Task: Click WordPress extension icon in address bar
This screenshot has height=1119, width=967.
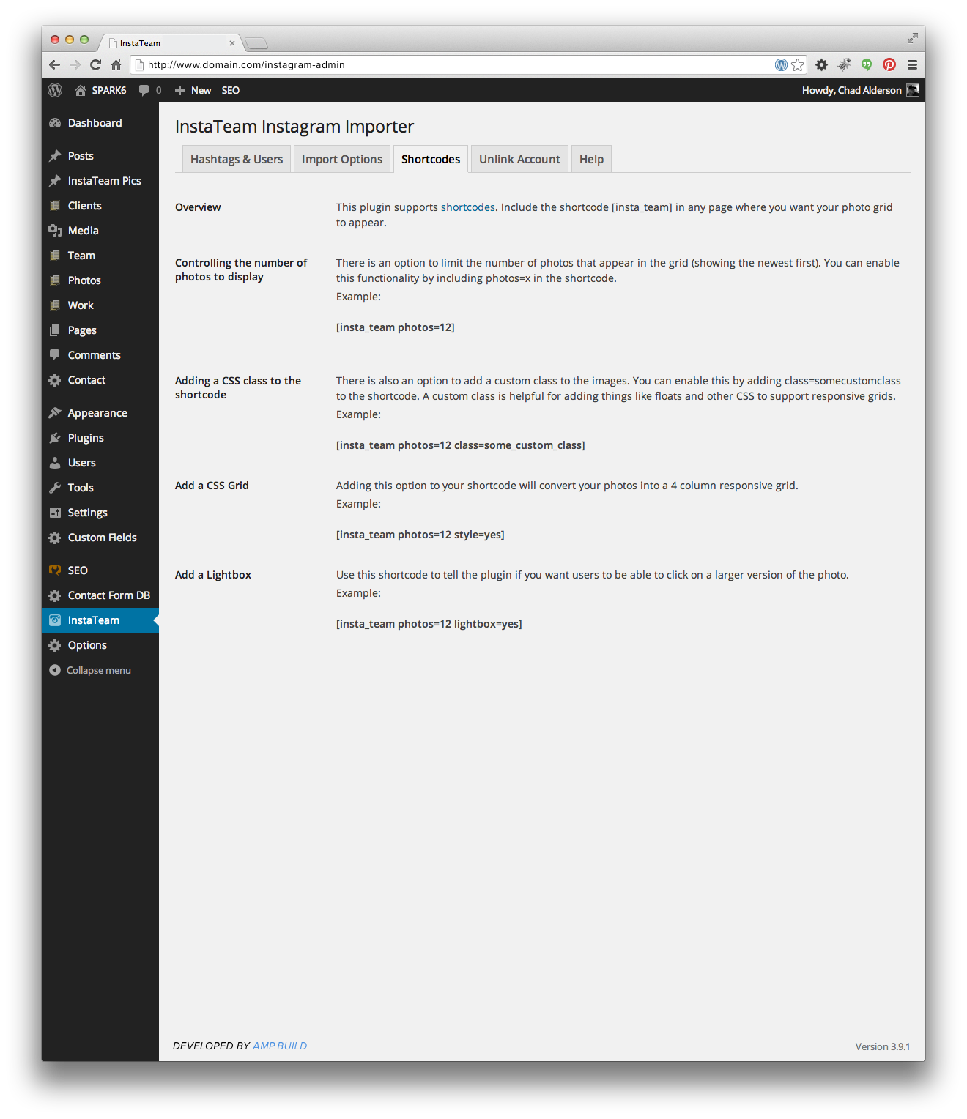Action: [781, 64]
